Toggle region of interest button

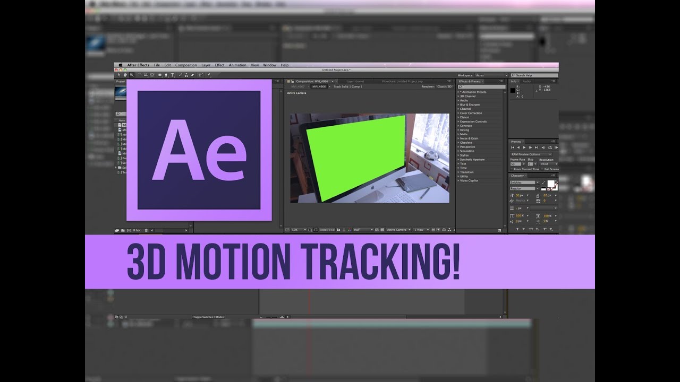[x=377, y=230]
